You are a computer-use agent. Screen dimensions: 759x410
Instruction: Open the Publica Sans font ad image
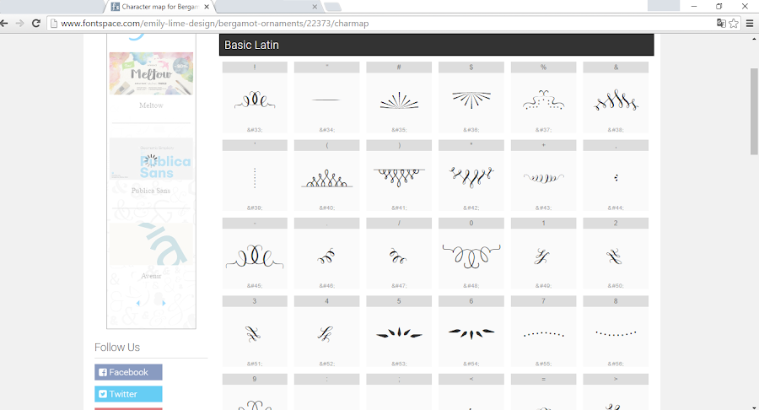(x=151, y=159)
